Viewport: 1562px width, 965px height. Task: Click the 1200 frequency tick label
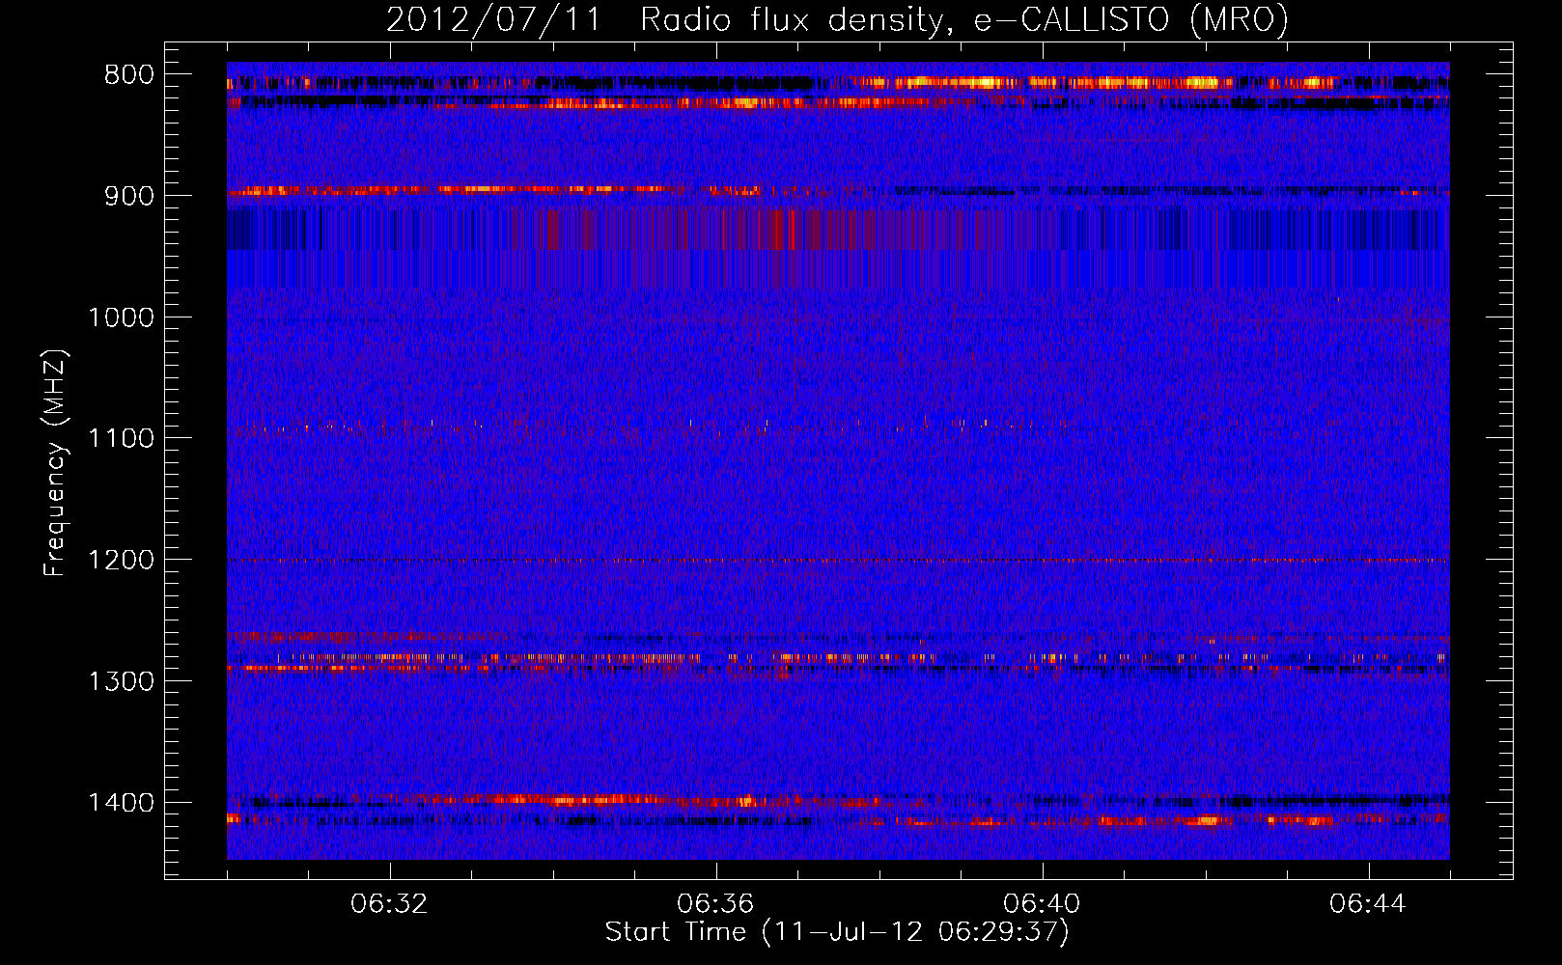coord(122,561)
